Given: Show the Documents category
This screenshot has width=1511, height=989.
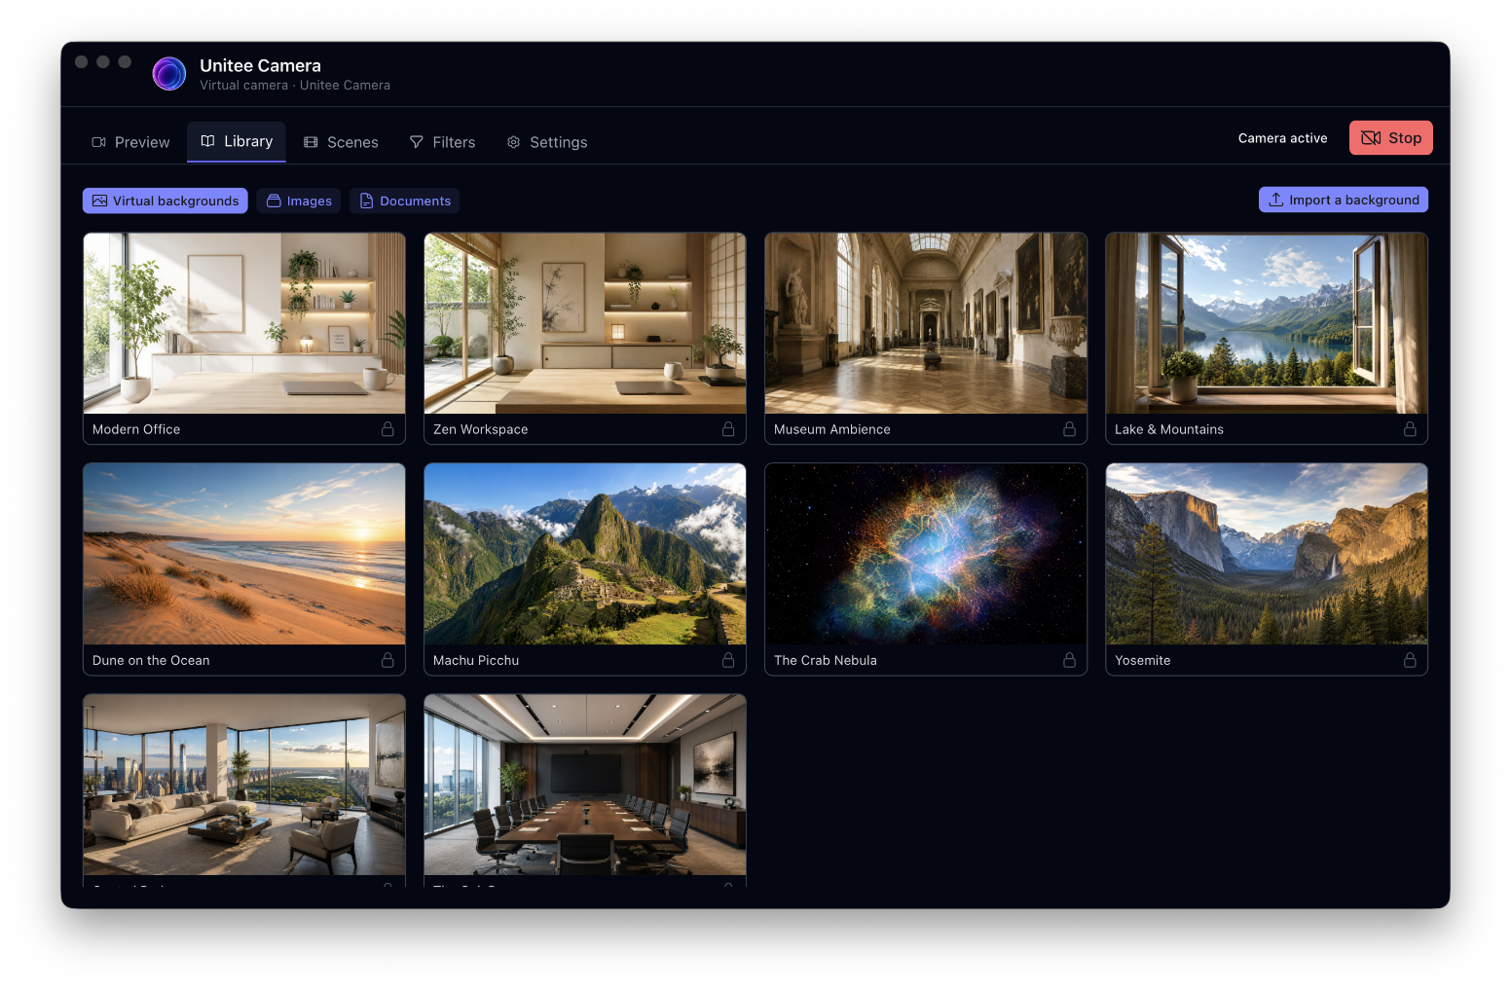Looking at the screenshot, I should 405,201.
